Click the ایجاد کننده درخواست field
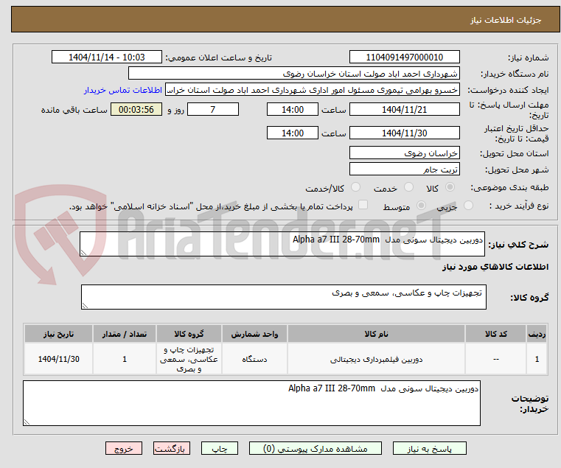The image size is (561, 468). [x=313, y=90]
